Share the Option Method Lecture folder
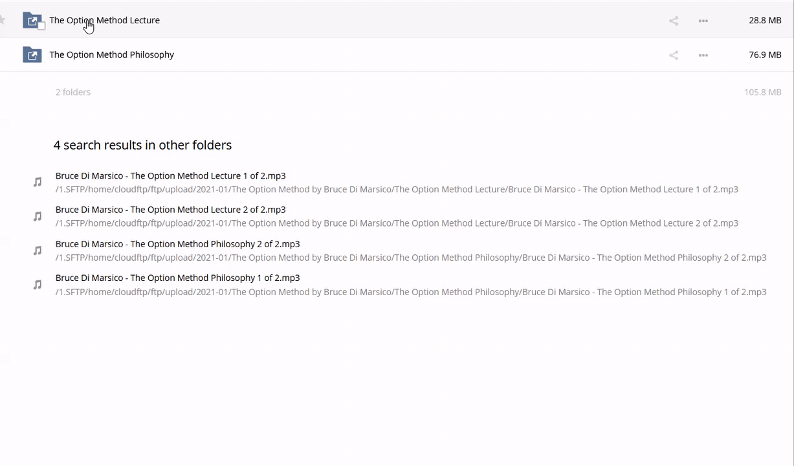794x466 pixels. 674,21
